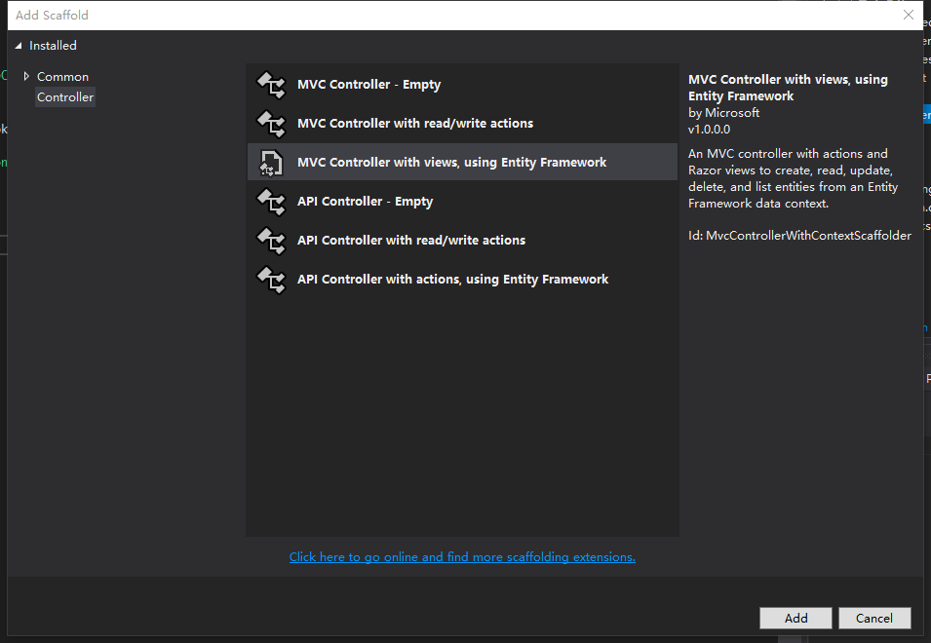Select API Controller with read/write actions
This screenshot has height=643, width=931.
click(x=410, y=241)
